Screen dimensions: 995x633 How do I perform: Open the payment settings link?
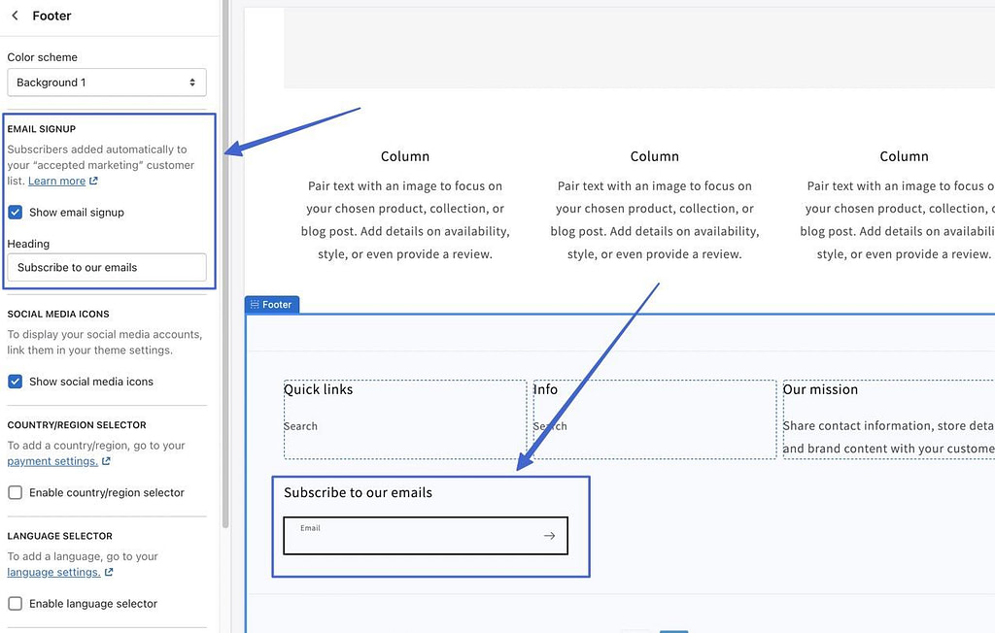coord(52,460)
